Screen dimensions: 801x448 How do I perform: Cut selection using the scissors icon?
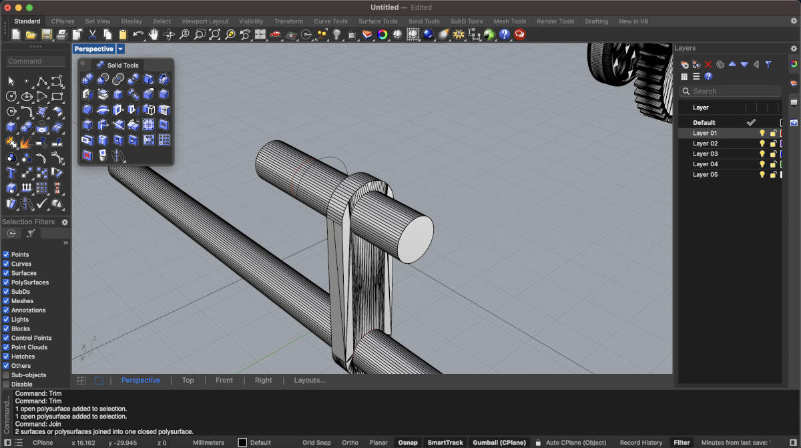coord(92,34)
